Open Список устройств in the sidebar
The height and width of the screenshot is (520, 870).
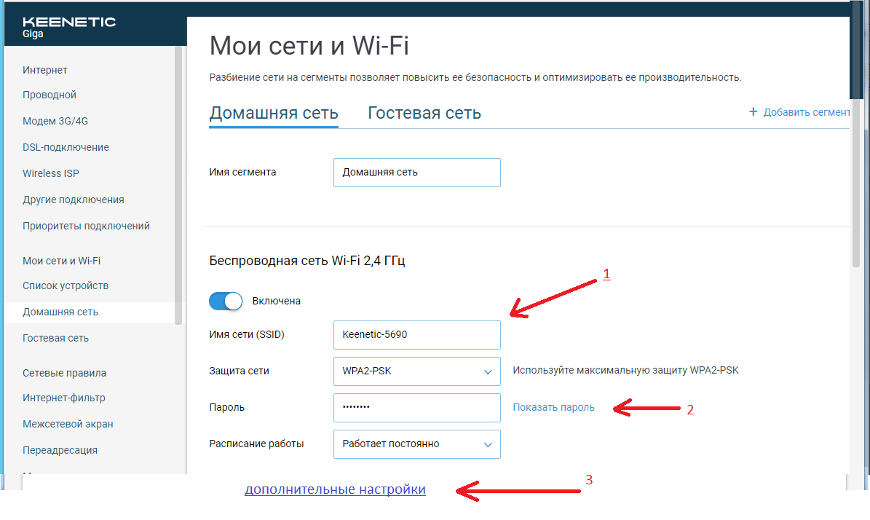pos(66,285)
